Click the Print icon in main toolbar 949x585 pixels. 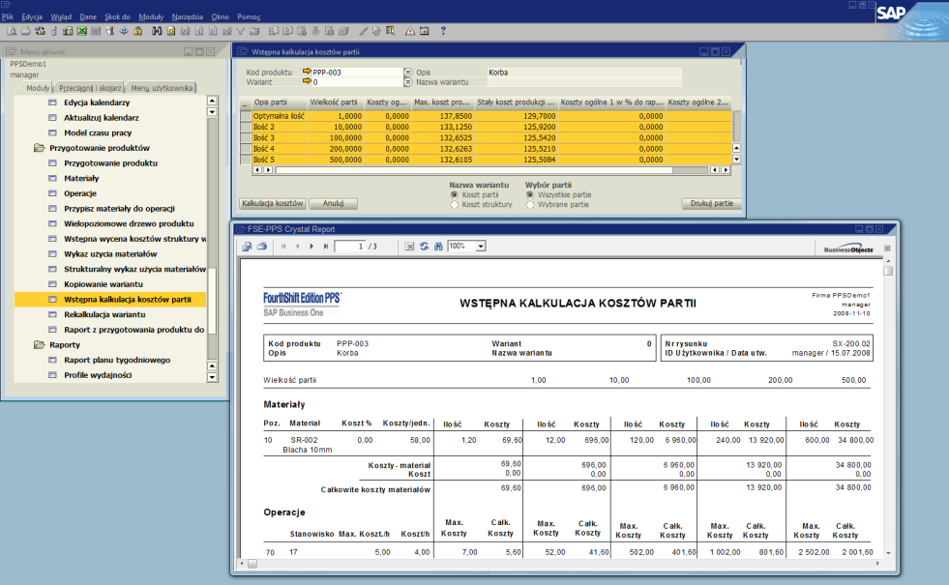(x=25, y=31)
